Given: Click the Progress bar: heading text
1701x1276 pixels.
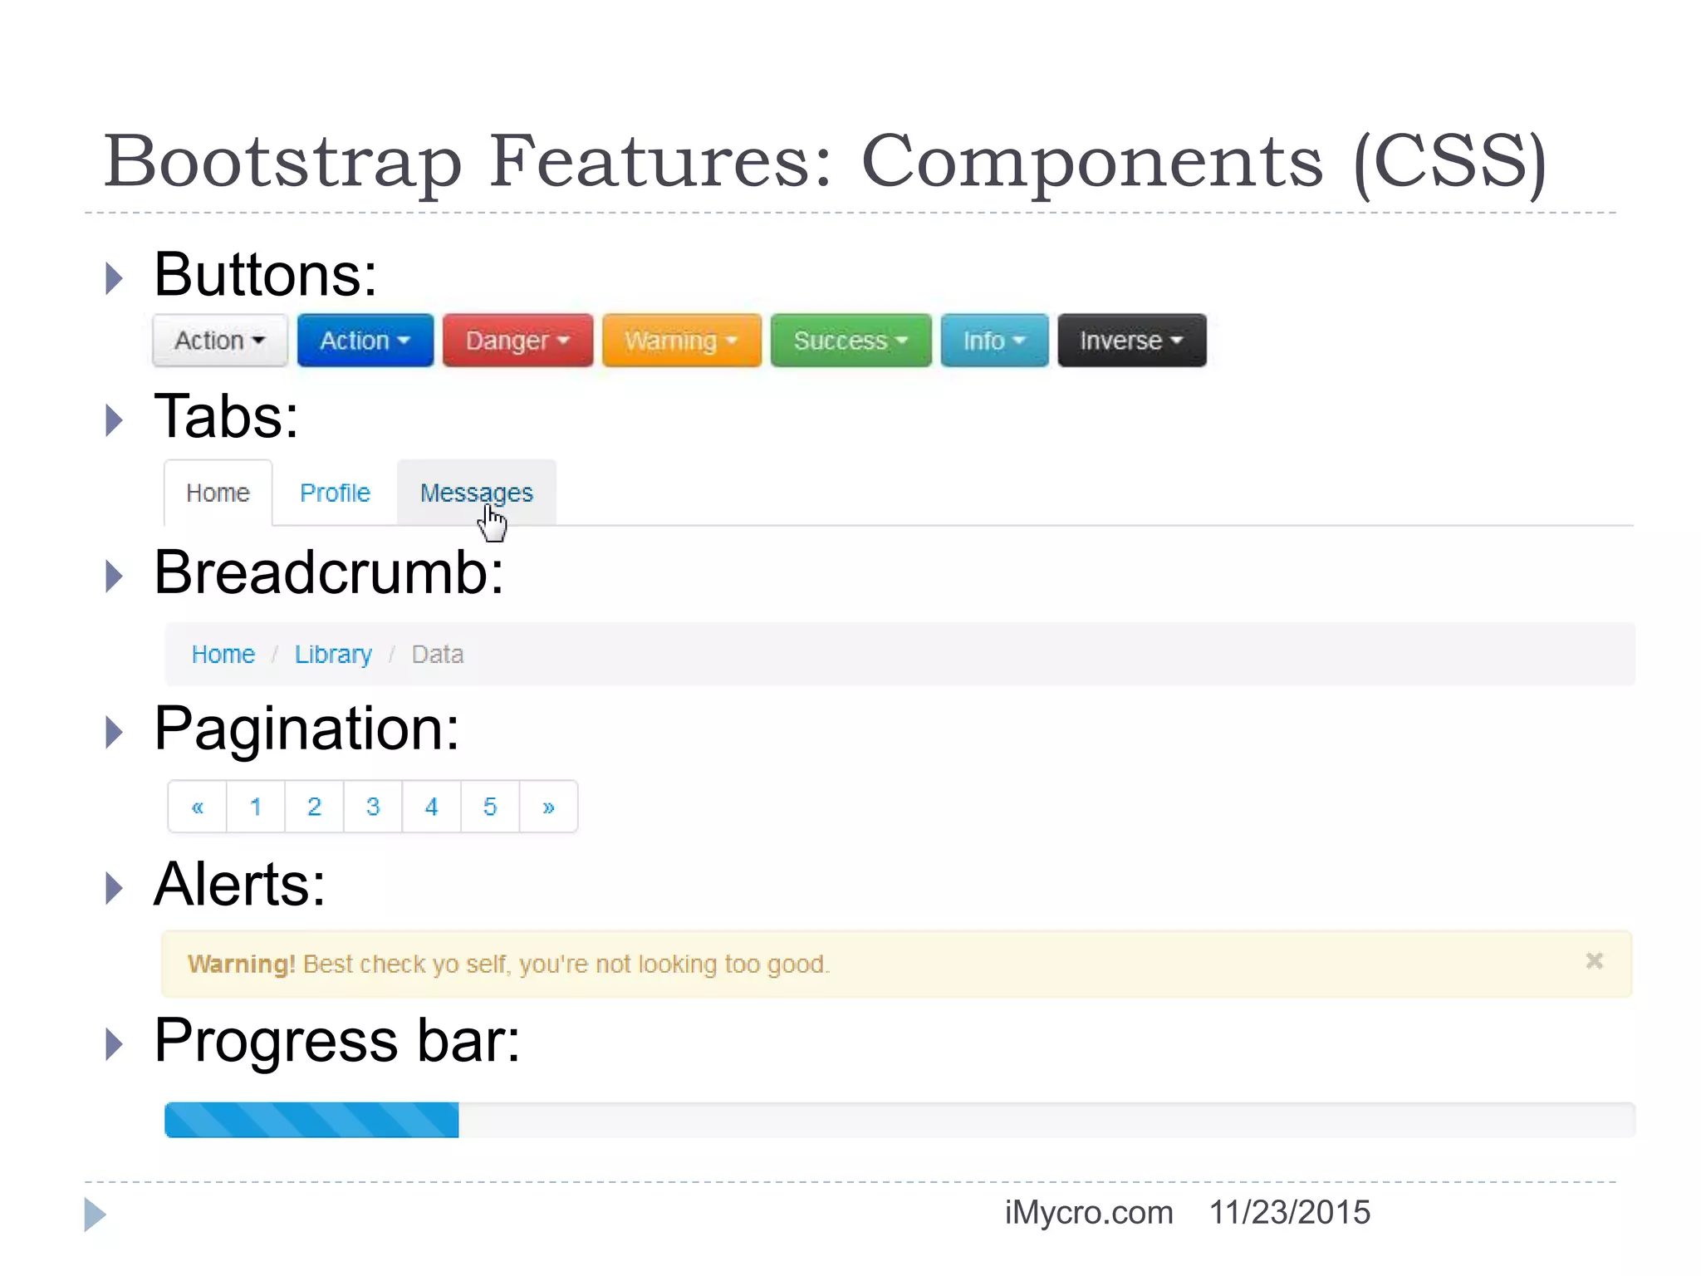Looking at the screenshot, I should (337, 1041).
